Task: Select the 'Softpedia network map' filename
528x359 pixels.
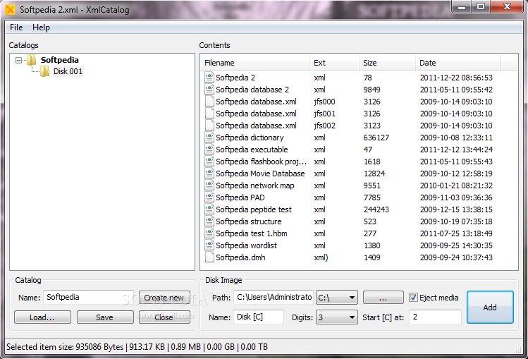Action: click(255, 185)
